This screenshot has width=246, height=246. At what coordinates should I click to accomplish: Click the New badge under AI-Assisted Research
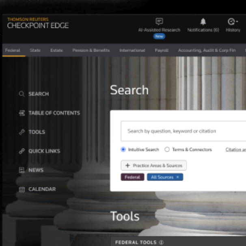[x=159, y=36]
